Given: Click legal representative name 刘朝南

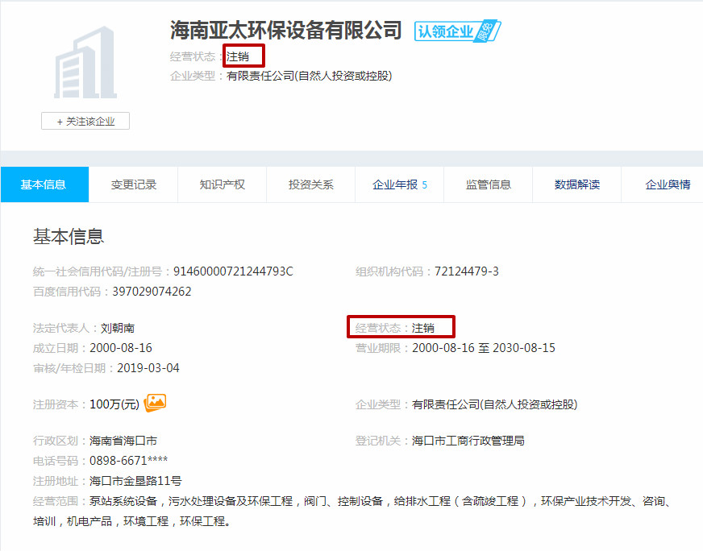Looking at the screenshot, I should (x=118, y=329).
